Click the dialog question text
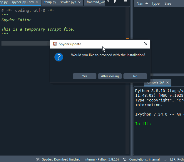Viewport: 184px width, 162px height. (x=108, y=55)
